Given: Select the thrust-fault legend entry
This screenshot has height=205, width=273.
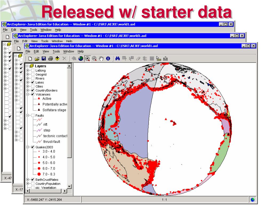Looking at the screenshot, I should coord(51,141).
